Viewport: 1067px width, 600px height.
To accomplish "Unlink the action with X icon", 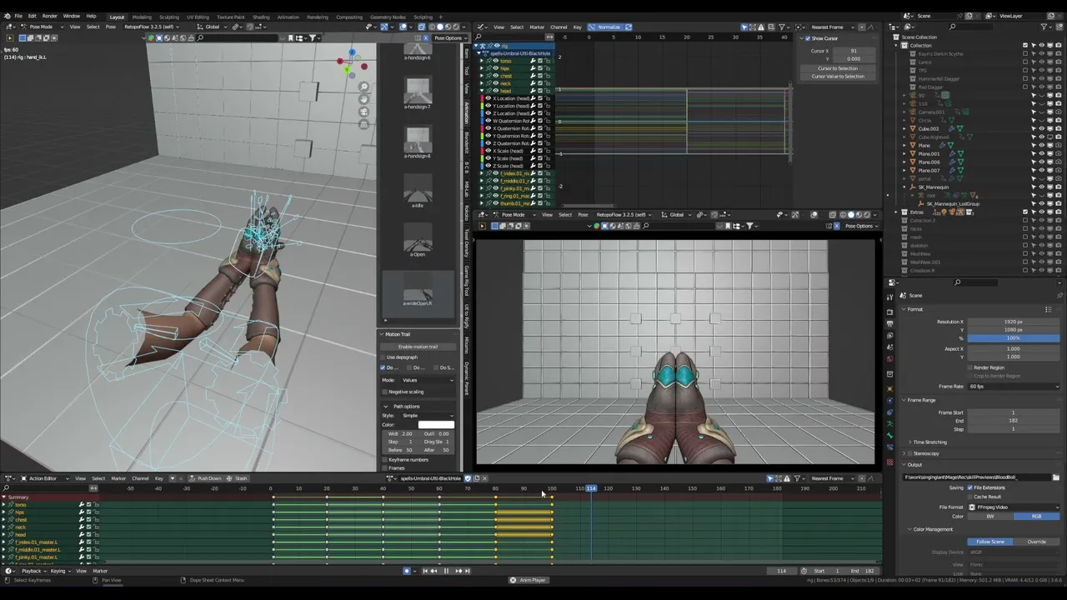I will (484, 478).
